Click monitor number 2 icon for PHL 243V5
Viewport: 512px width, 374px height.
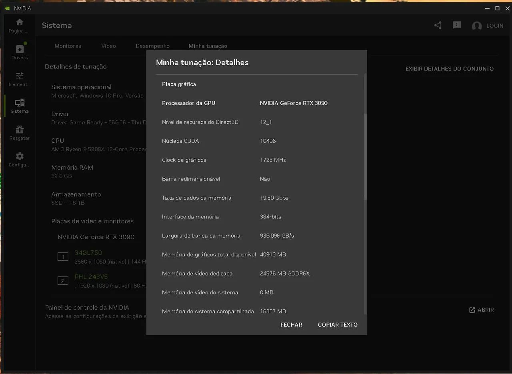tap(63, 281)
